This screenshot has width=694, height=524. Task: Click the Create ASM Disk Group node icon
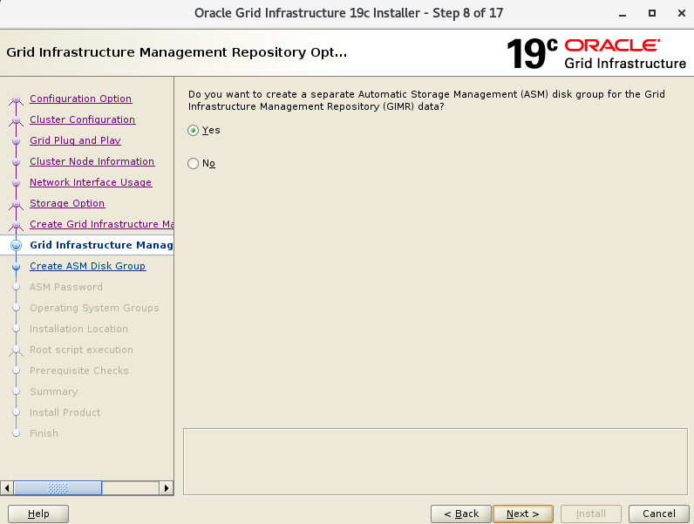pos(17,267)
